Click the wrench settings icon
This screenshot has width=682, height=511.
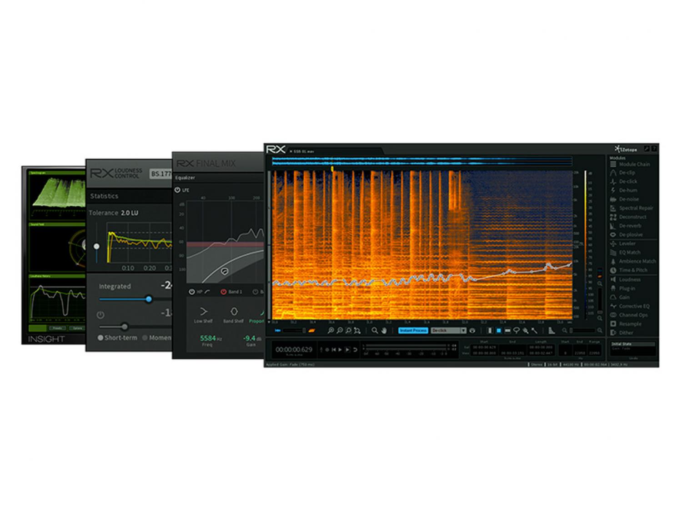[646, 149]
